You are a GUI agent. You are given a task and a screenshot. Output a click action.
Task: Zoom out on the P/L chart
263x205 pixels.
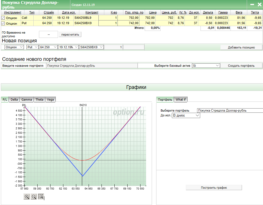[34, 197]
